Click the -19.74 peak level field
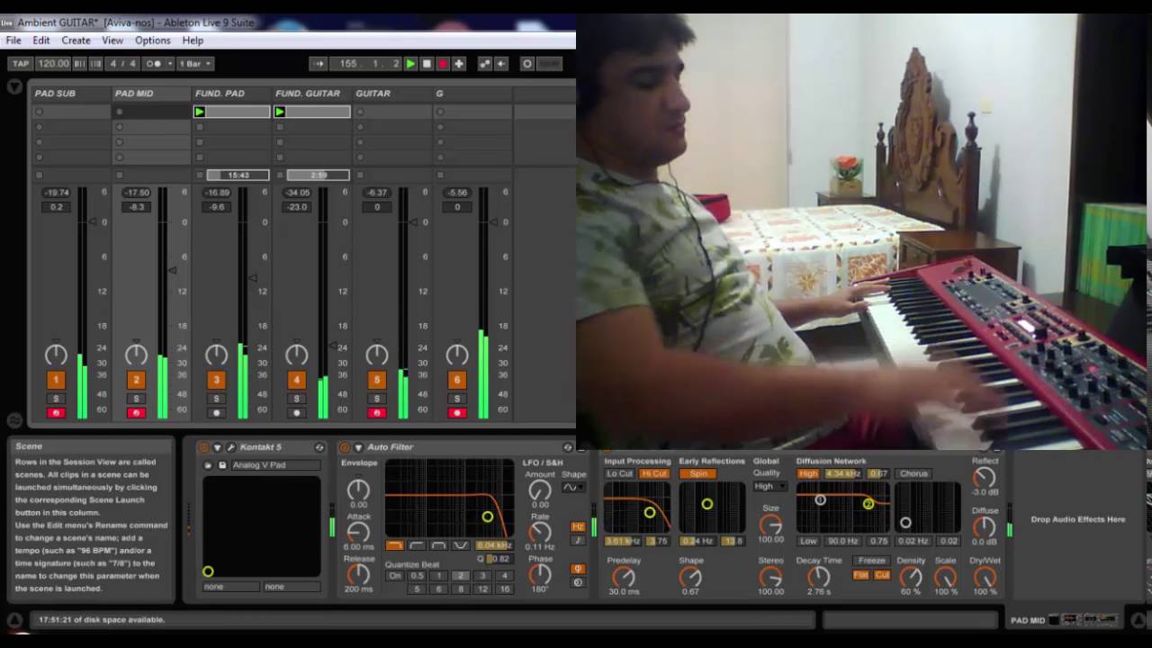The image size is (1152, 648). point(57,193)
